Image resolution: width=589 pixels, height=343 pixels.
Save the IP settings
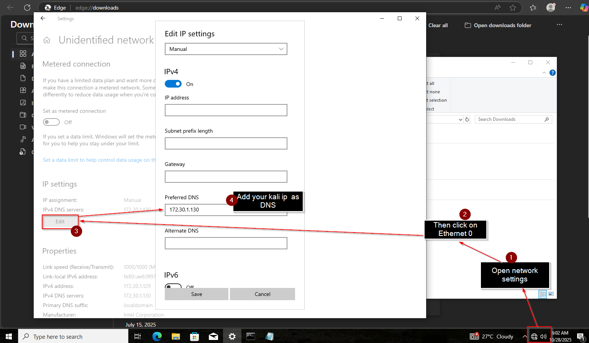(x=197, y=294)
